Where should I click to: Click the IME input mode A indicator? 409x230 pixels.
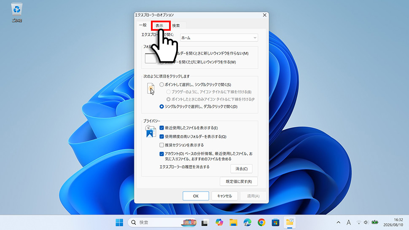point(348,222)
